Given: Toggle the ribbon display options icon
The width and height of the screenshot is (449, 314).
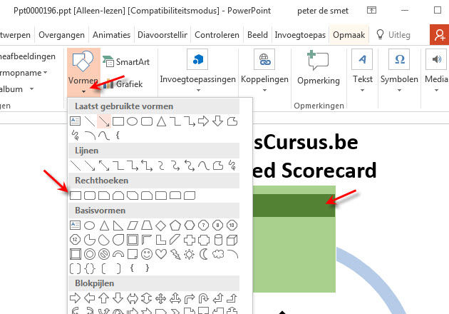Looking at the screenshot, I should coord(371,11).
